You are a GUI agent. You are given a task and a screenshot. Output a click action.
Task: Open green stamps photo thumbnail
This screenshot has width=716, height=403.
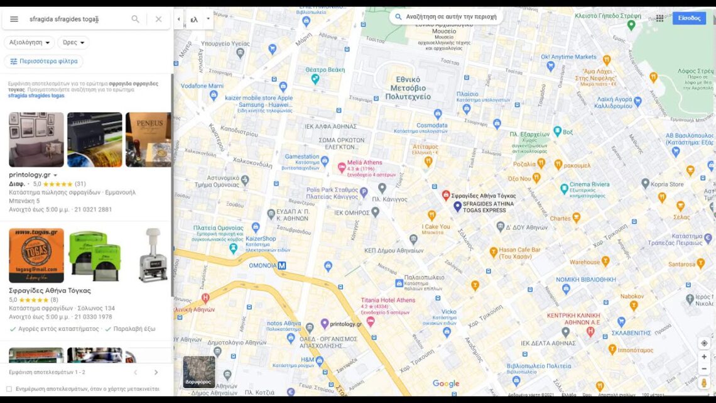(x=94, y=255)
